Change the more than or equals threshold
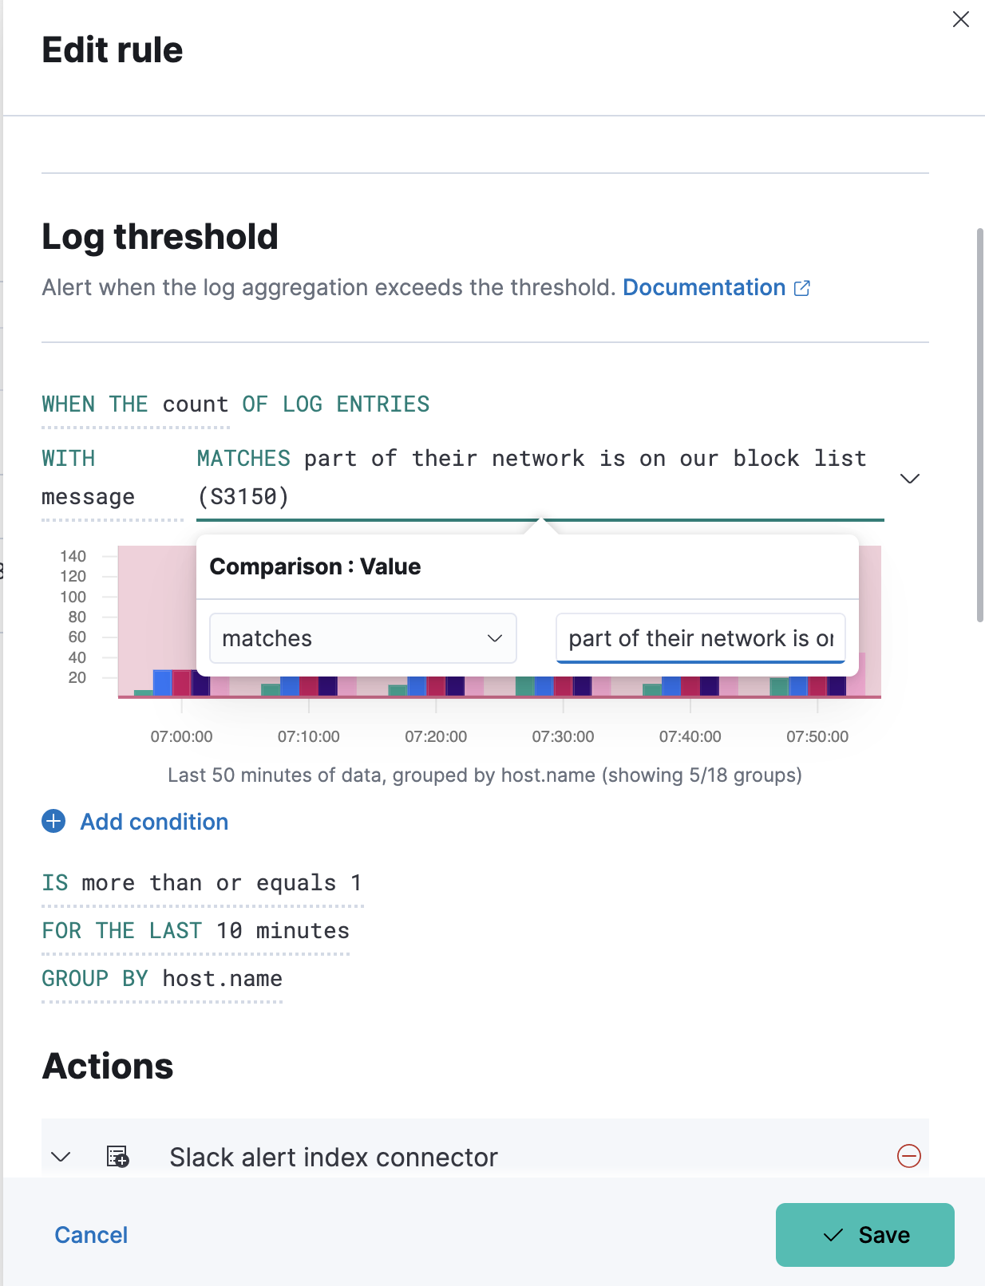The image size is (985, 1286). 202,883
